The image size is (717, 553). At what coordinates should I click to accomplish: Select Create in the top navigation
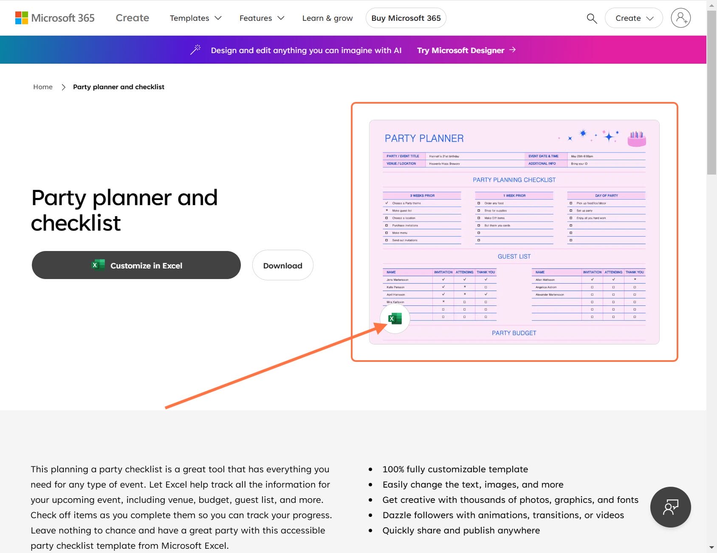[x=132, y=18]
